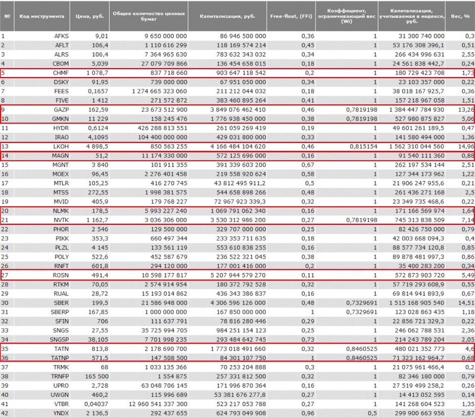This screenshot has height=418, width=475.
Task: Click the DSKY ticker cell
Action: click(x=61, y=83)
